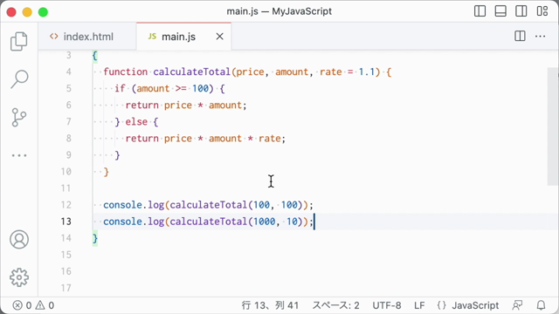
Task: Toggle the secondary side bar layout button
Action: 521,11
